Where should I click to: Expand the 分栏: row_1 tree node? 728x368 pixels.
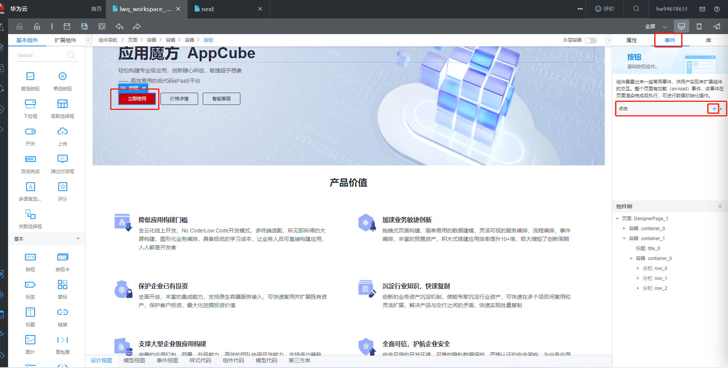click(638, 278)
